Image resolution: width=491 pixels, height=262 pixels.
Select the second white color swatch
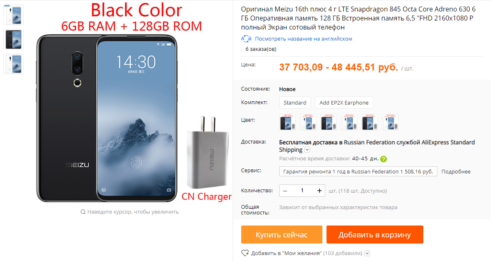pyautogui.click(x=349, y=122)
